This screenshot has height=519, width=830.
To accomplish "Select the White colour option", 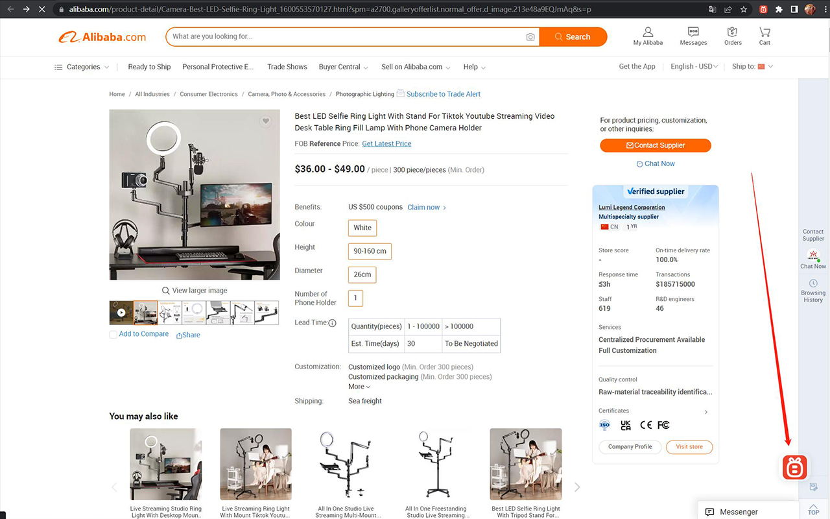I will 362,228.
